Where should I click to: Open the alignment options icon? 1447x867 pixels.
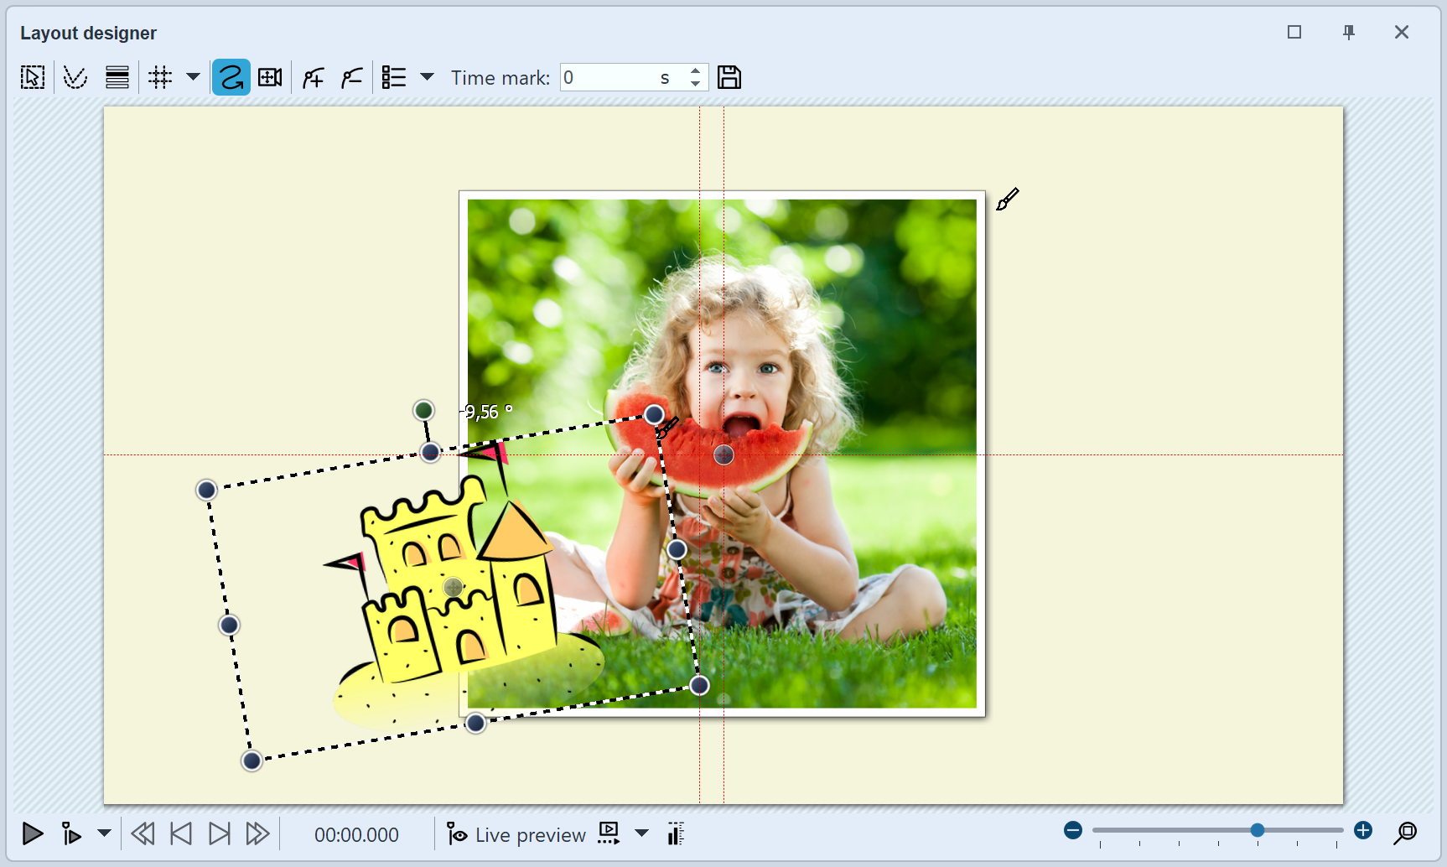117,76
